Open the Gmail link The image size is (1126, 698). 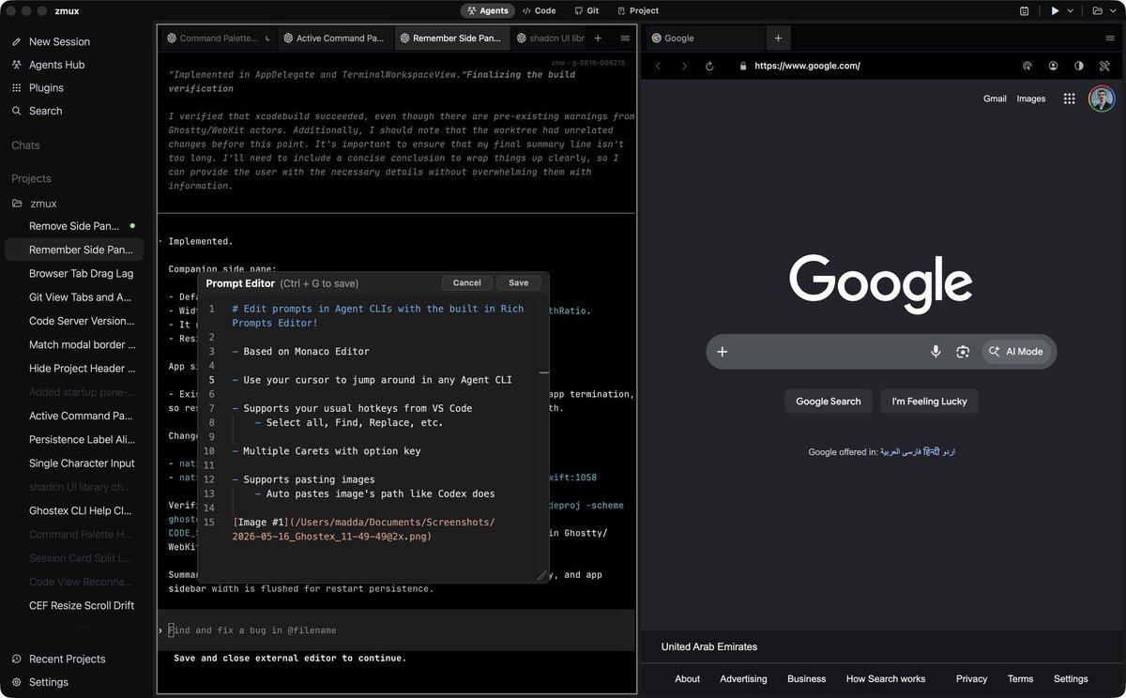[995, 99]
